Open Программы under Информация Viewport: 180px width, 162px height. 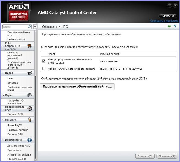click(x=14, y=150)
